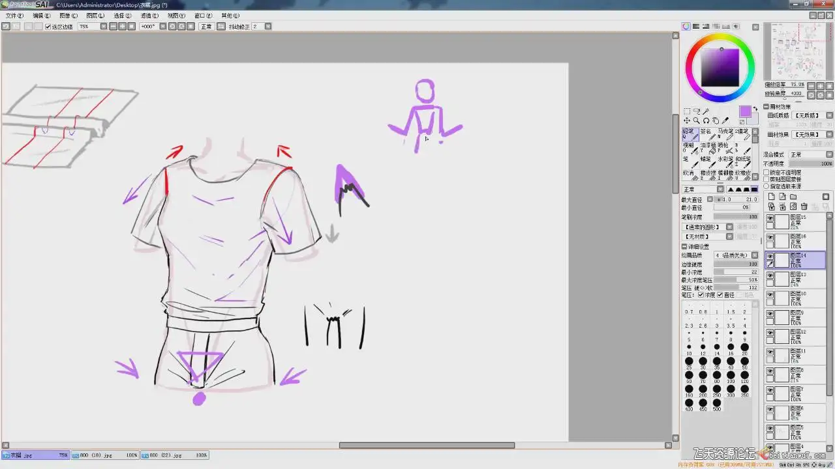Show the RGB slider panel icon
The height and width of the screenshot is (469, 835).
[x=696, y=27]
